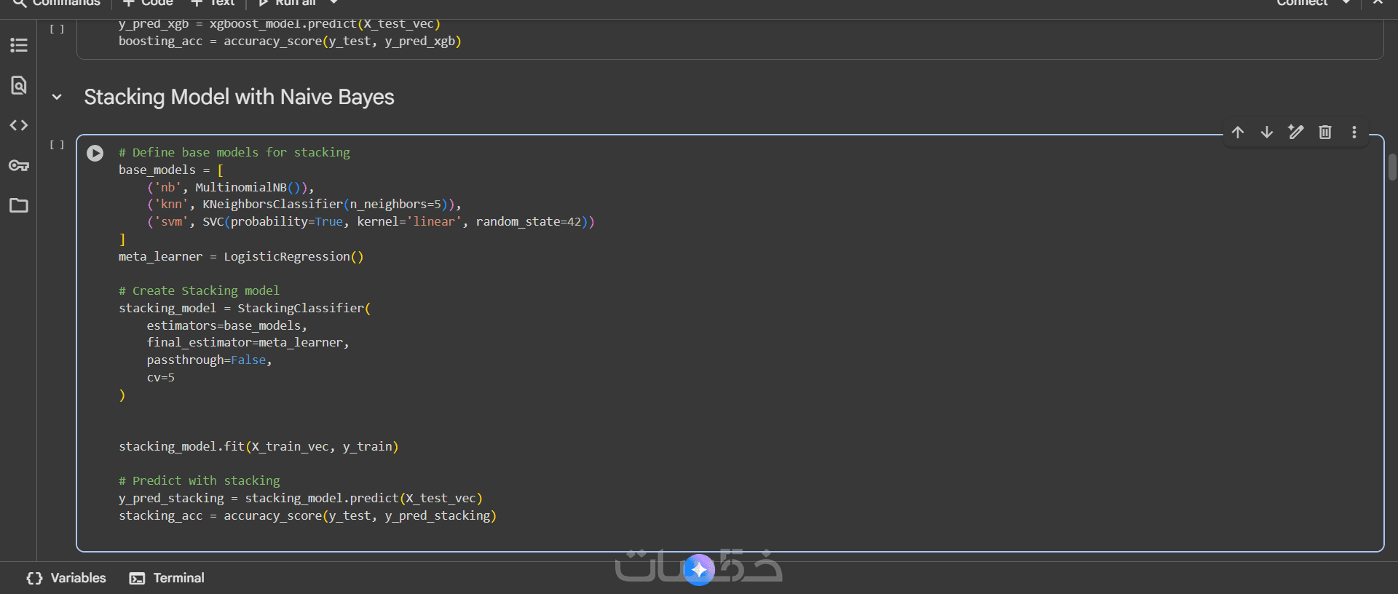Click the execution count brackets of xgboost cell
Screen dimensions: 1398x594
pyautogui.click(x=57, y=29)
